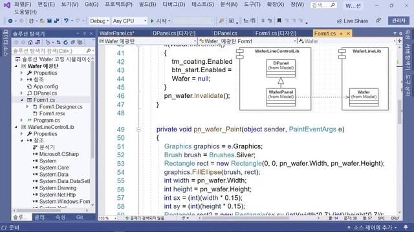Expand the Properties node under Wafer 예광탄
Viewport: 414px width, 232px height.
point(21,73)
